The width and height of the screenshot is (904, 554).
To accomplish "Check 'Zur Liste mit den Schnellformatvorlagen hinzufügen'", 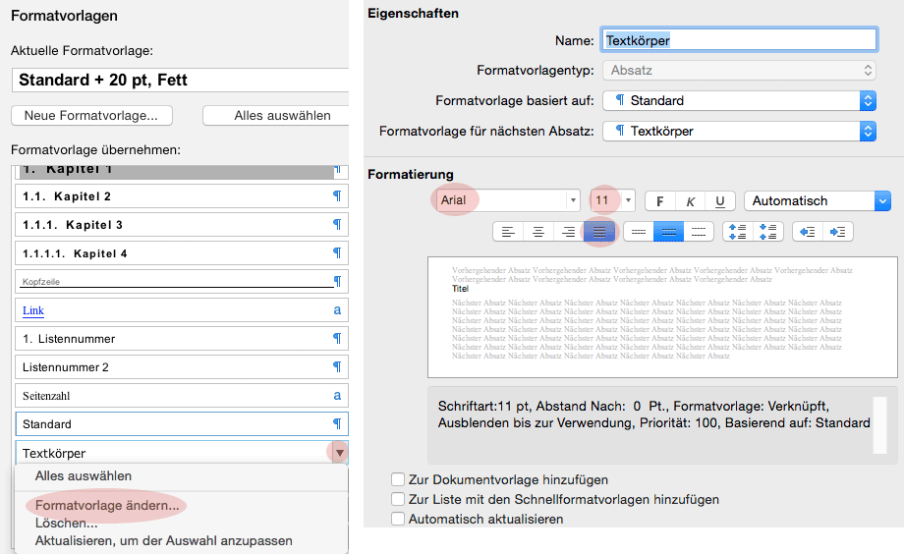I will point(398,499).
